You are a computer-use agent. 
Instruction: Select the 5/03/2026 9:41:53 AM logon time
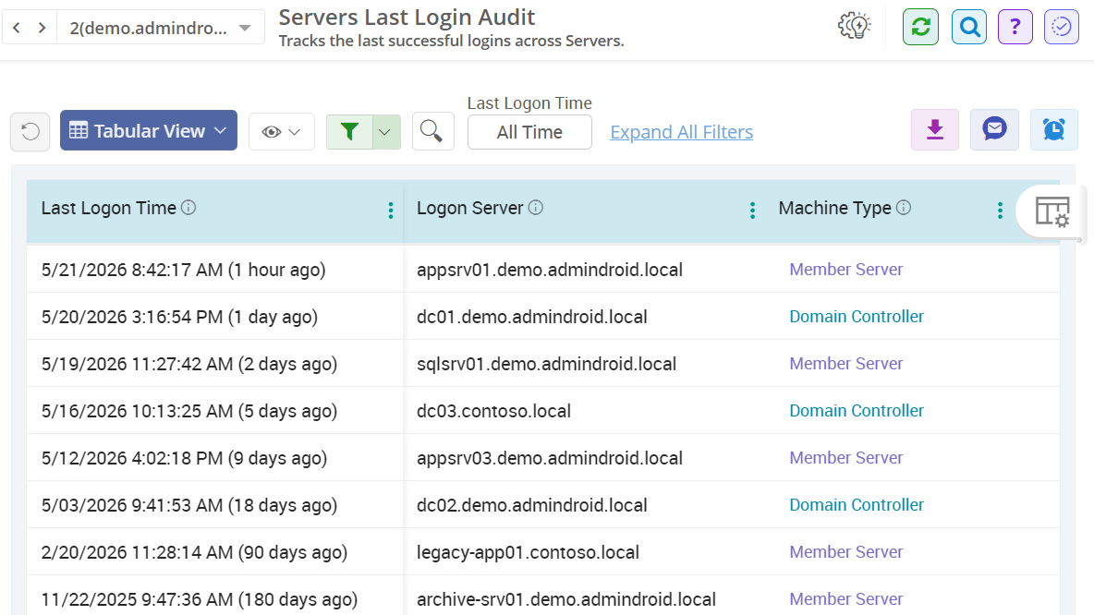point(189,505)
